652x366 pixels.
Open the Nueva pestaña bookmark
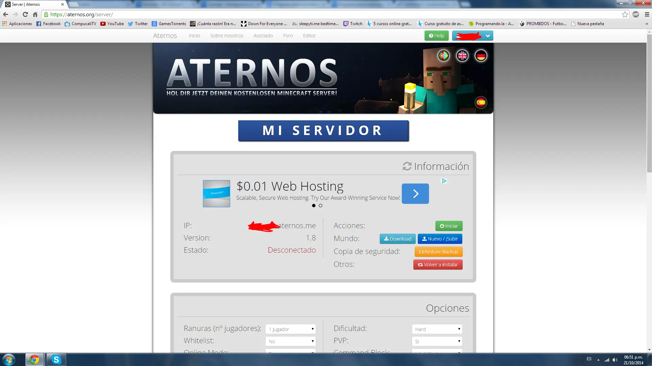587,24
